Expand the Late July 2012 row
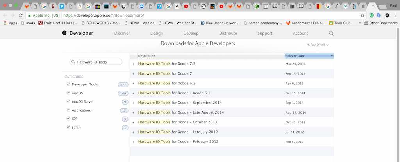Viewport: 400px width, 162px height. [134, 132]
